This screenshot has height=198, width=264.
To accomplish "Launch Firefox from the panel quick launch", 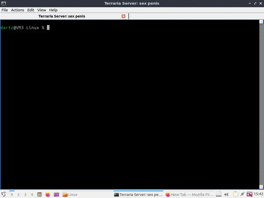I will (48, 194).
